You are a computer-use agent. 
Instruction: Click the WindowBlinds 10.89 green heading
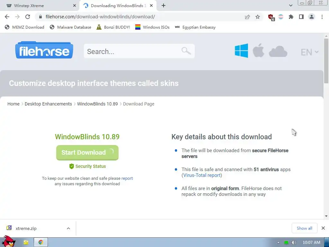pyautogui.click(x=87, y=137)
